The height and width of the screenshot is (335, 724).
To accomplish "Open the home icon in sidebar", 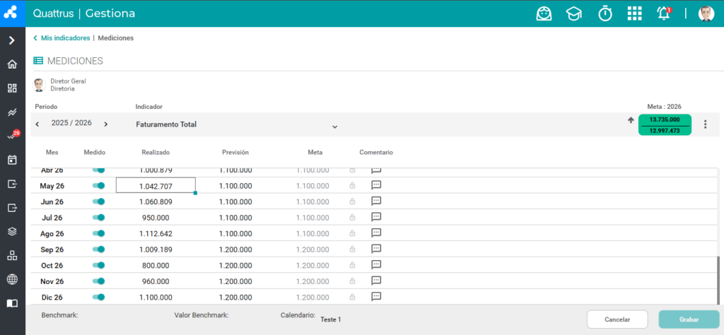I will [x=13, y=64].
